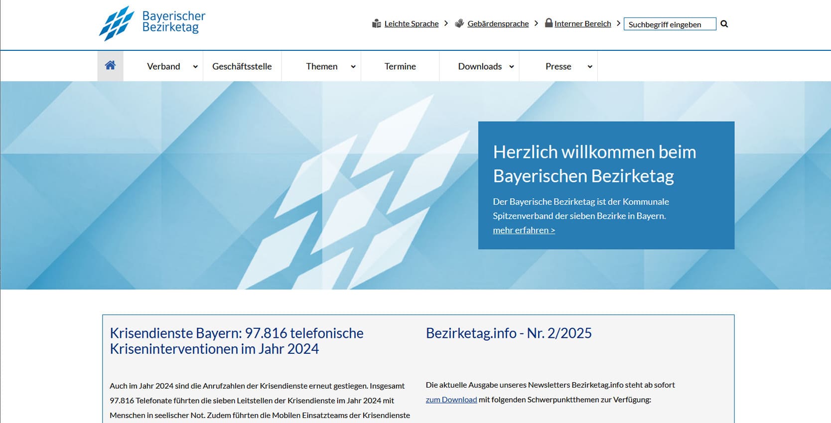The width and height of the screenshot is (831, 423).
Task: Expand the Verband menu arrow
Action: (195, 67)
